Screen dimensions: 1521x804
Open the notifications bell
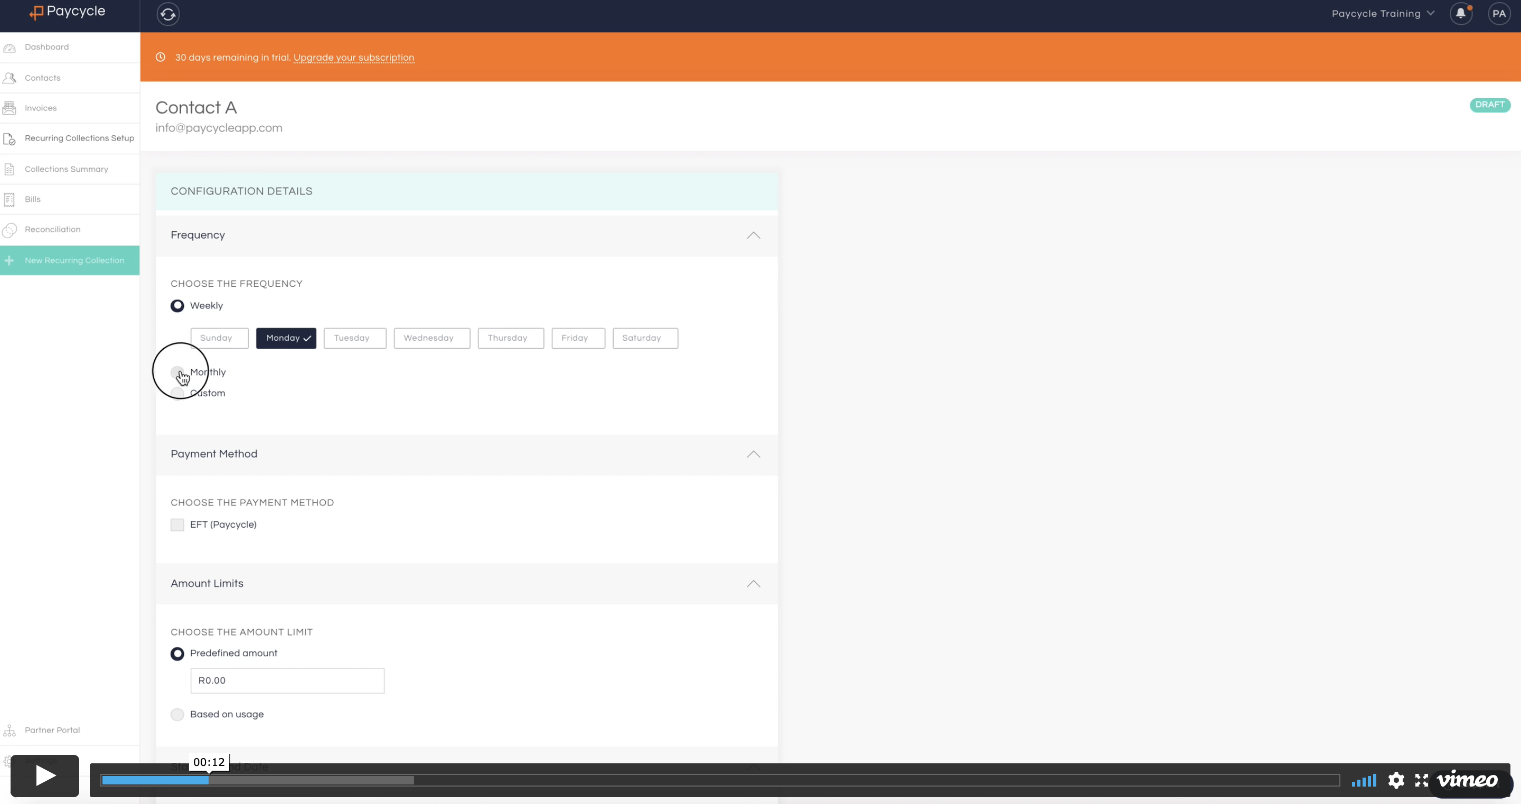point(1460,14)
